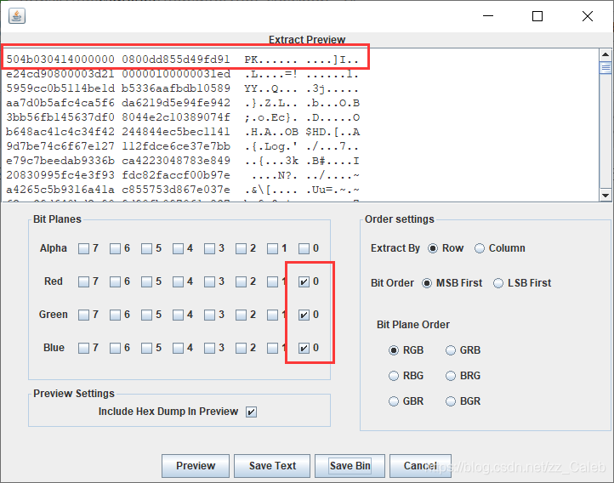Check Alpha bit plane 3
Image resolution: width=614 pixels, height=483 pixels.
pyautogui.click(x=209, y=248)
